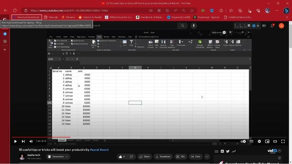Viewport: 292px width, 164px height.
Task: Expand the Subscribed notification dropdown
Action: point(58,157)
